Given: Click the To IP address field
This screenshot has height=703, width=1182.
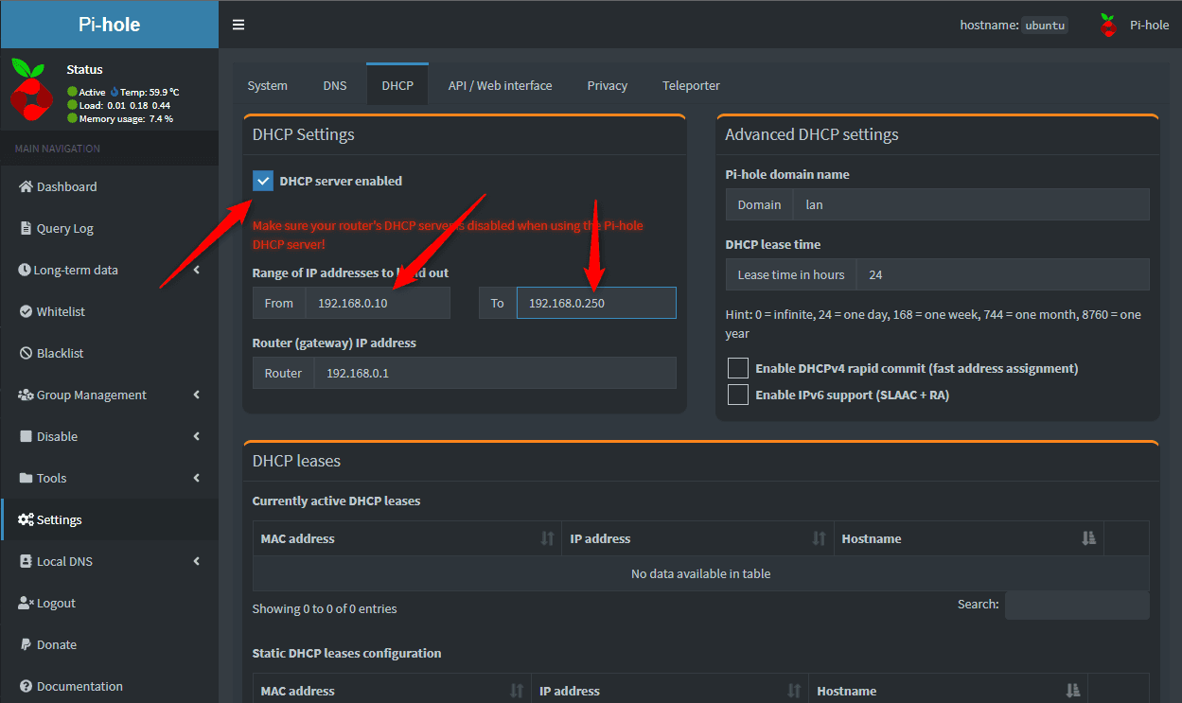Looking at the screenshot, I should (596, 303).
